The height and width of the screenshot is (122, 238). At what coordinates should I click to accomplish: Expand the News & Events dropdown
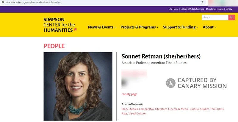point(102,27)
